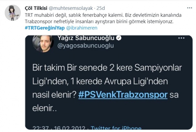Click the Twitter for iPhone source link
The height and width of the screenshot is (132, 196).
click(x=116, y=128)
